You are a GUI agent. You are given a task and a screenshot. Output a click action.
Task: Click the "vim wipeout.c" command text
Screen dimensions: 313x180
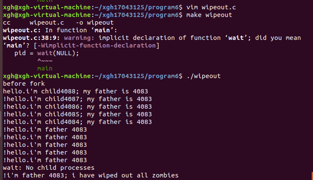tap(211, 7)
